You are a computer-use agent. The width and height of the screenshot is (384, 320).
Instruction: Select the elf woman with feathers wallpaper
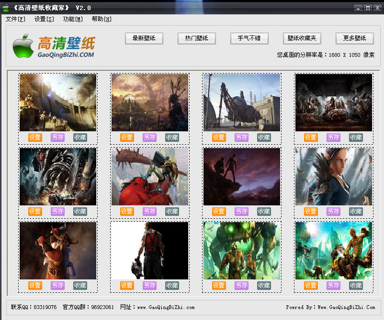tap(334, 177)
